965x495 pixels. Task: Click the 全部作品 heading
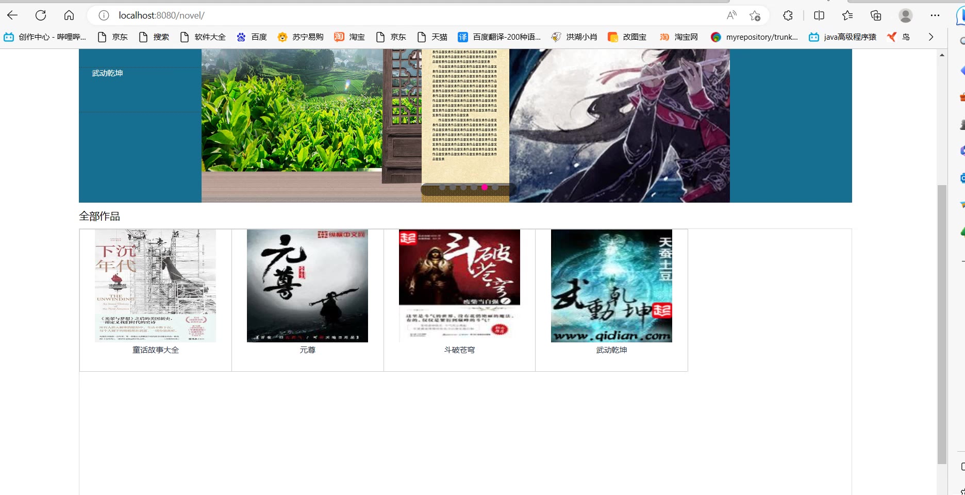click(x=99, y=217)
